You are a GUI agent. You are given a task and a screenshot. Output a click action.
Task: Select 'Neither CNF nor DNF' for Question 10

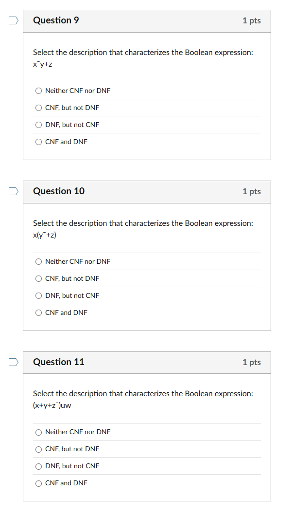38,261
